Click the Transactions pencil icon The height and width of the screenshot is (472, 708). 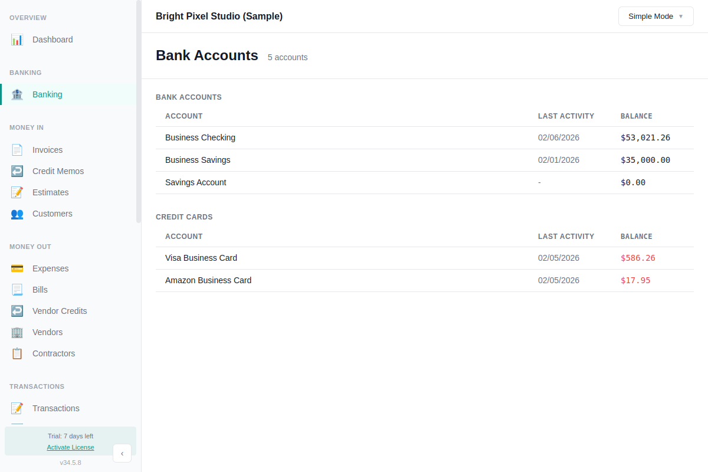17,408
